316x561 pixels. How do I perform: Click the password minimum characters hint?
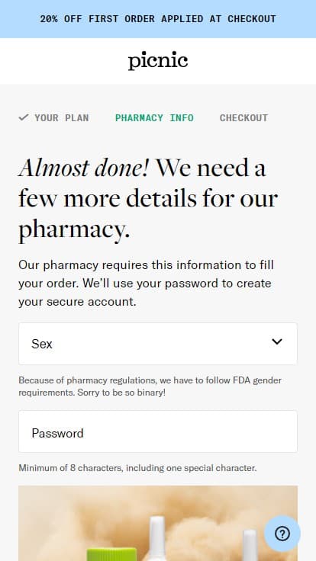coord(137,467)
